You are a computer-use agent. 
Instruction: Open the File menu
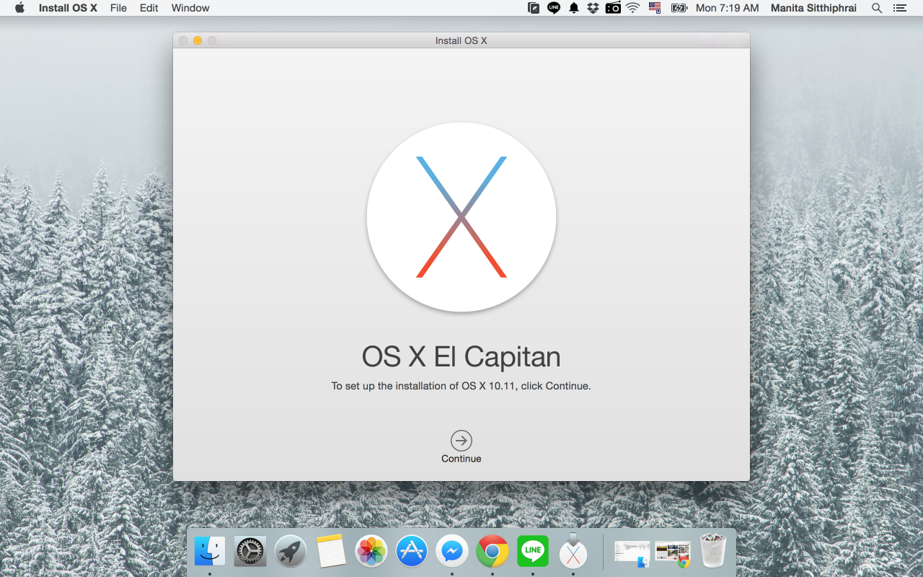(x=118, y=8)
